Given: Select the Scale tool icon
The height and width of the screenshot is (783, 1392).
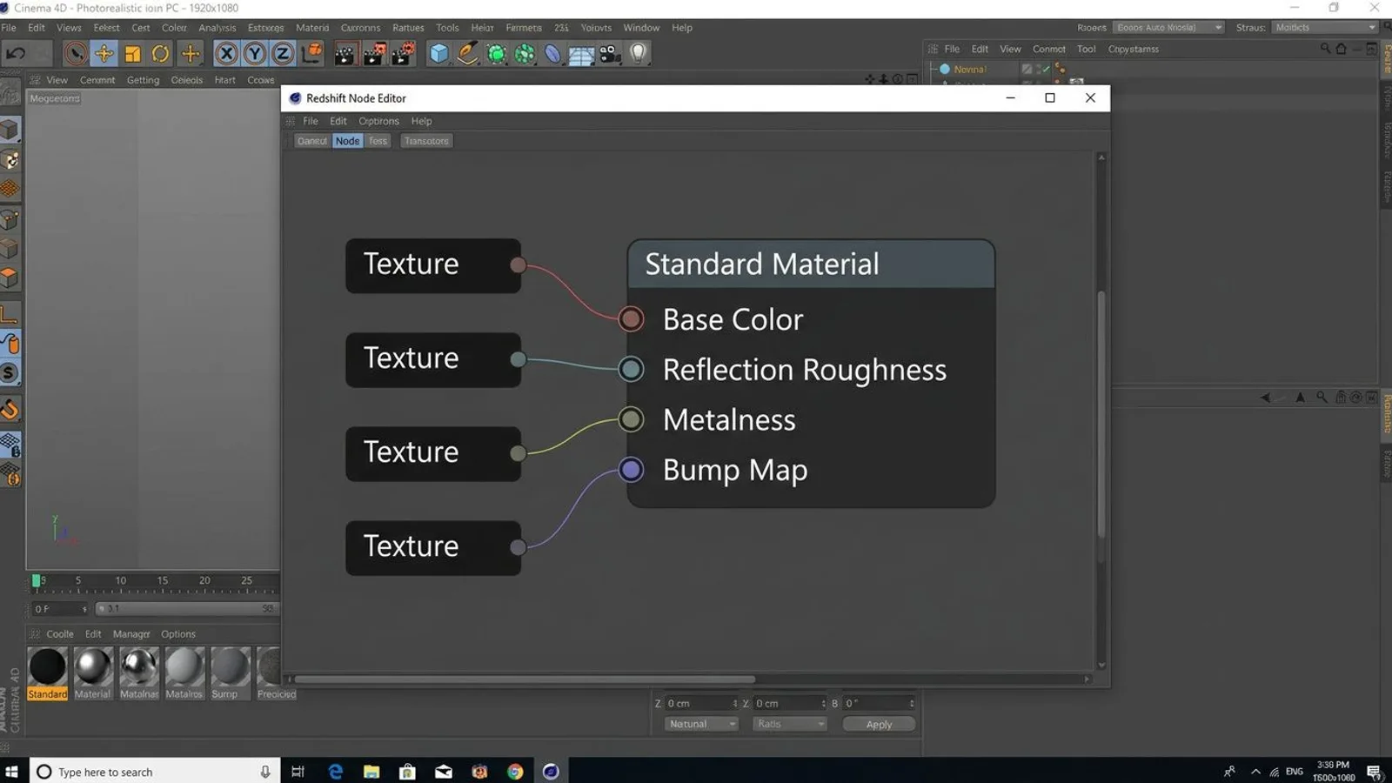Looking at the screenshot, I should [x=132, y=54].
